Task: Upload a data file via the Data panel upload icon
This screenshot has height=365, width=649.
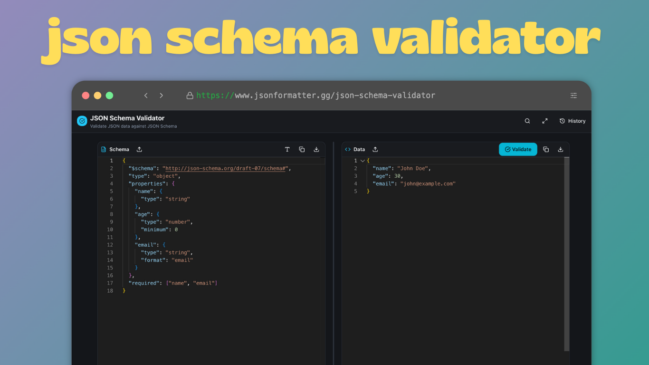Action: (x=375, y=149)
